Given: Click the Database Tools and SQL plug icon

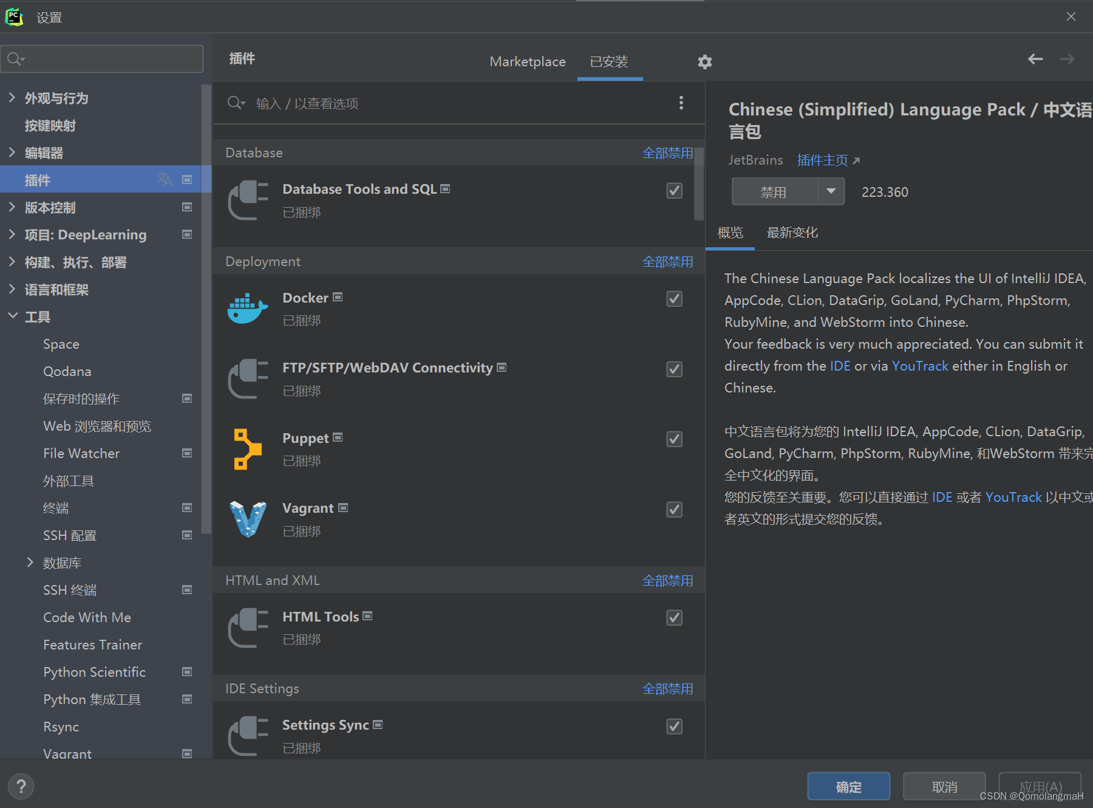Looking at the screenshot, I should coord(248,200).
